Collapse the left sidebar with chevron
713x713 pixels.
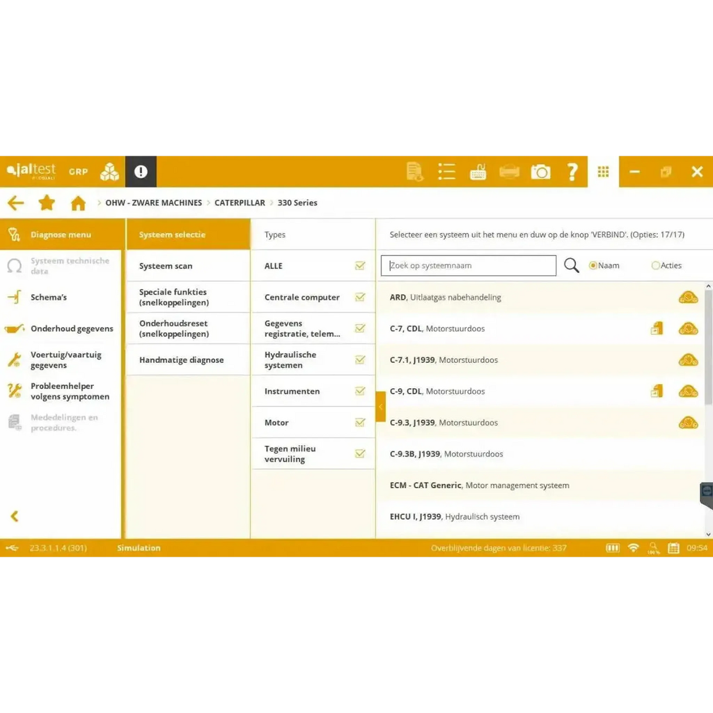[15, 516]
